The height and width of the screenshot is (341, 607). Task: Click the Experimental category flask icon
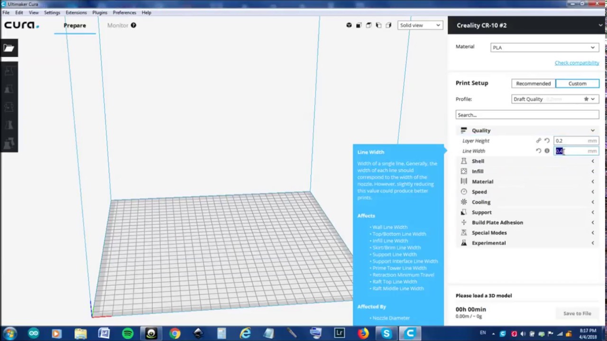click(x=464, y=243)
